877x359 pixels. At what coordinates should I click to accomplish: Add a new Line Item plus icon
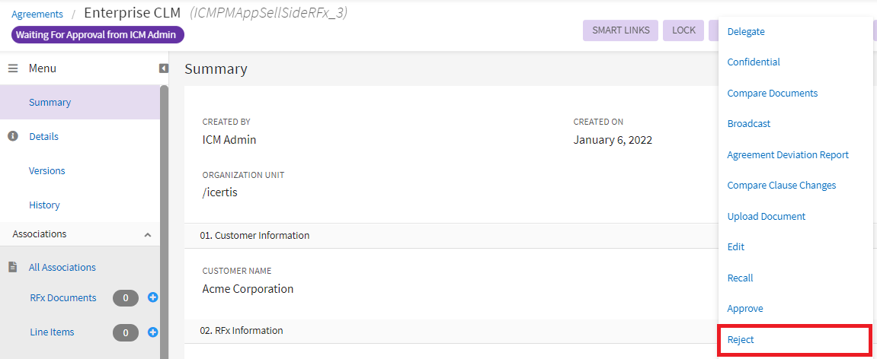(152, 332)
